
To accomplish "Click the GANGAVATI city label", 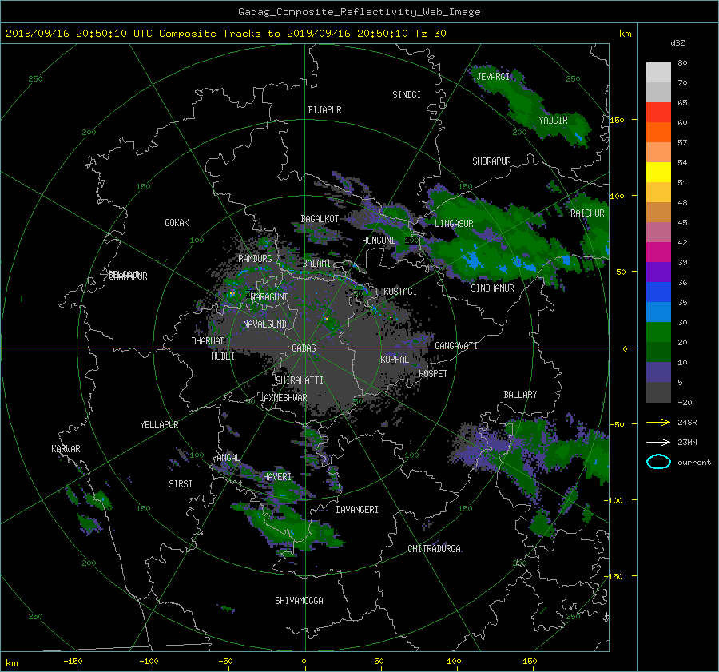I will [456, 346].
